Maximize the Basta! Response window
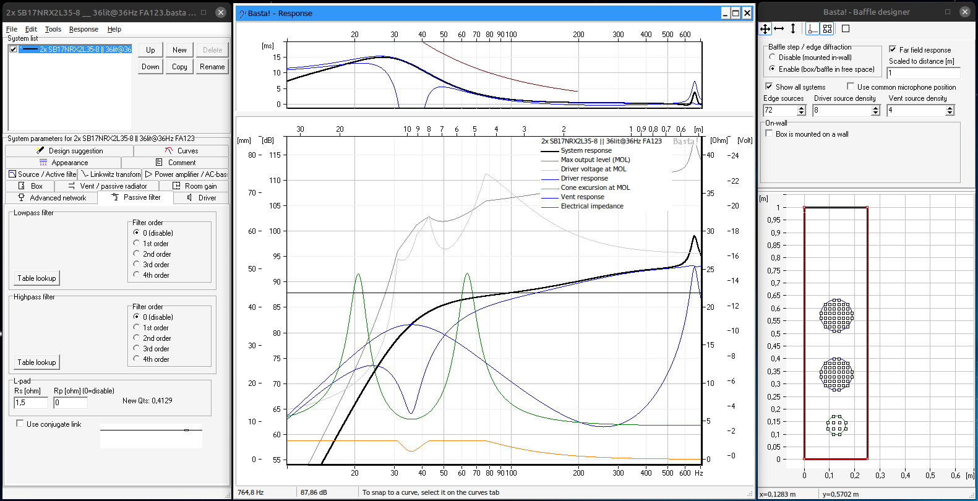Viewport: 978px width, 501px height. point(736,13)
